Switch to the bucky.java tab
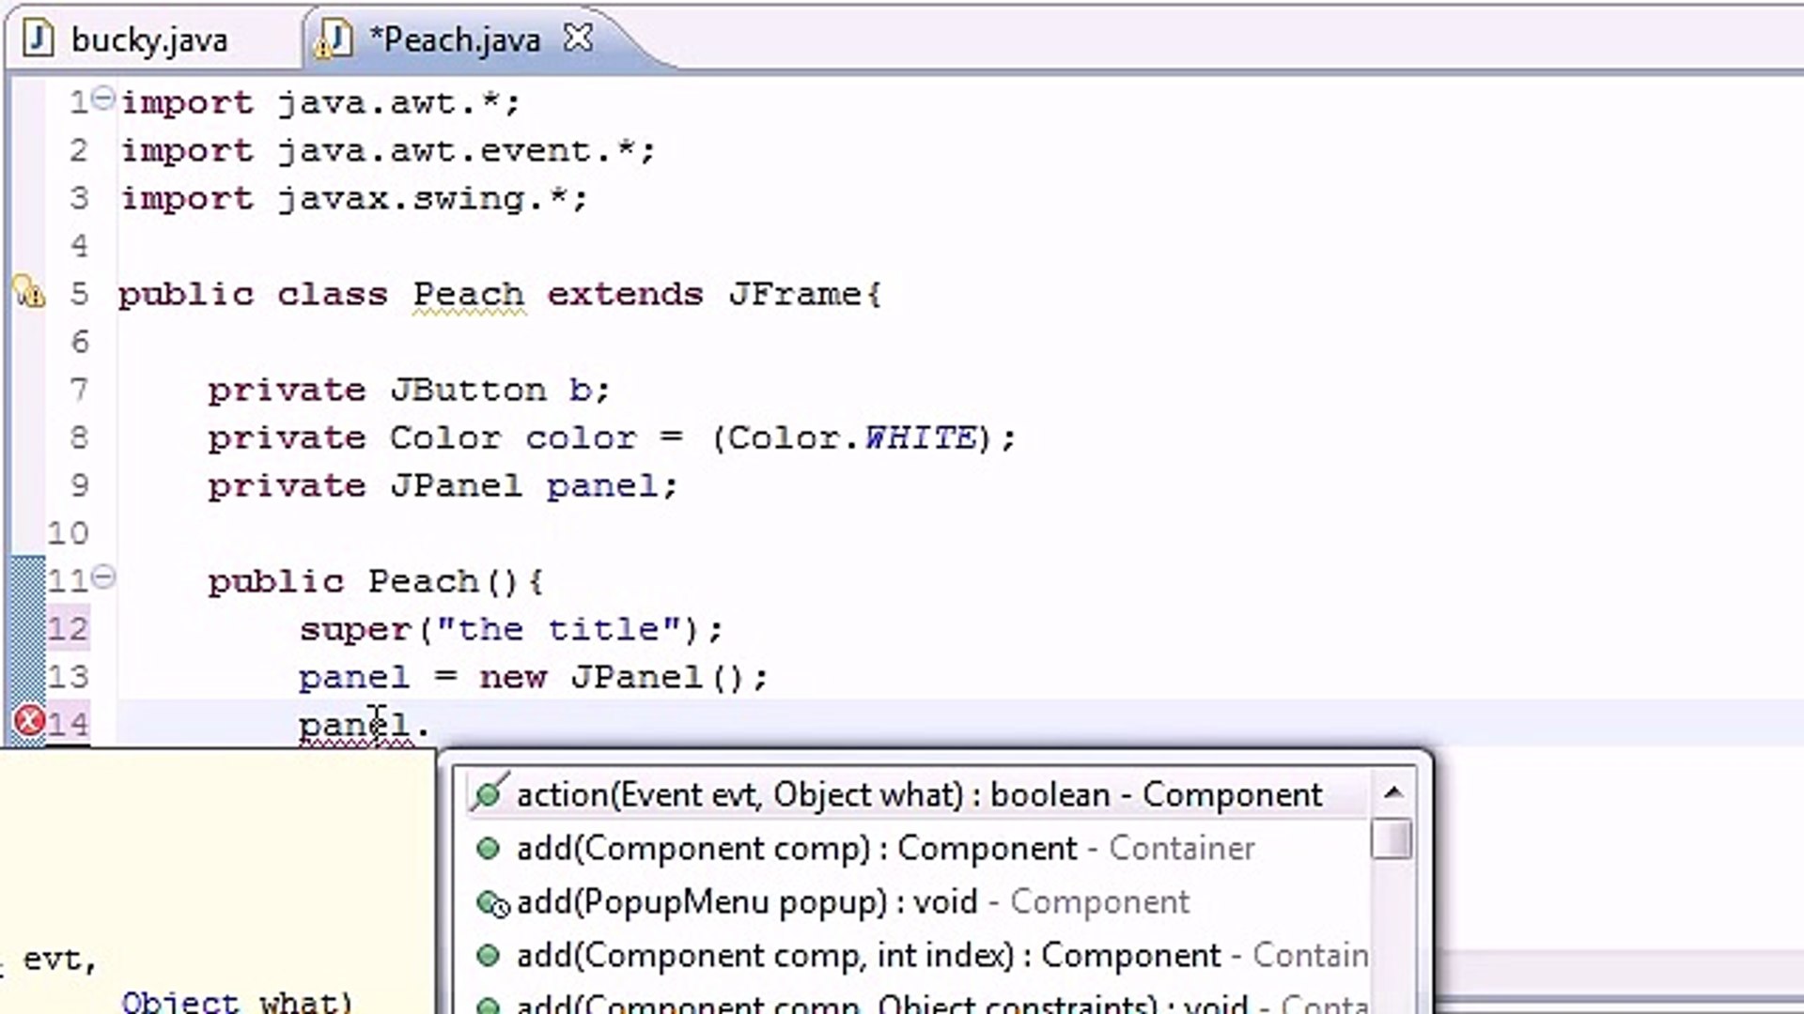Screen dimensions: 1804x1014 pos(150,38)
